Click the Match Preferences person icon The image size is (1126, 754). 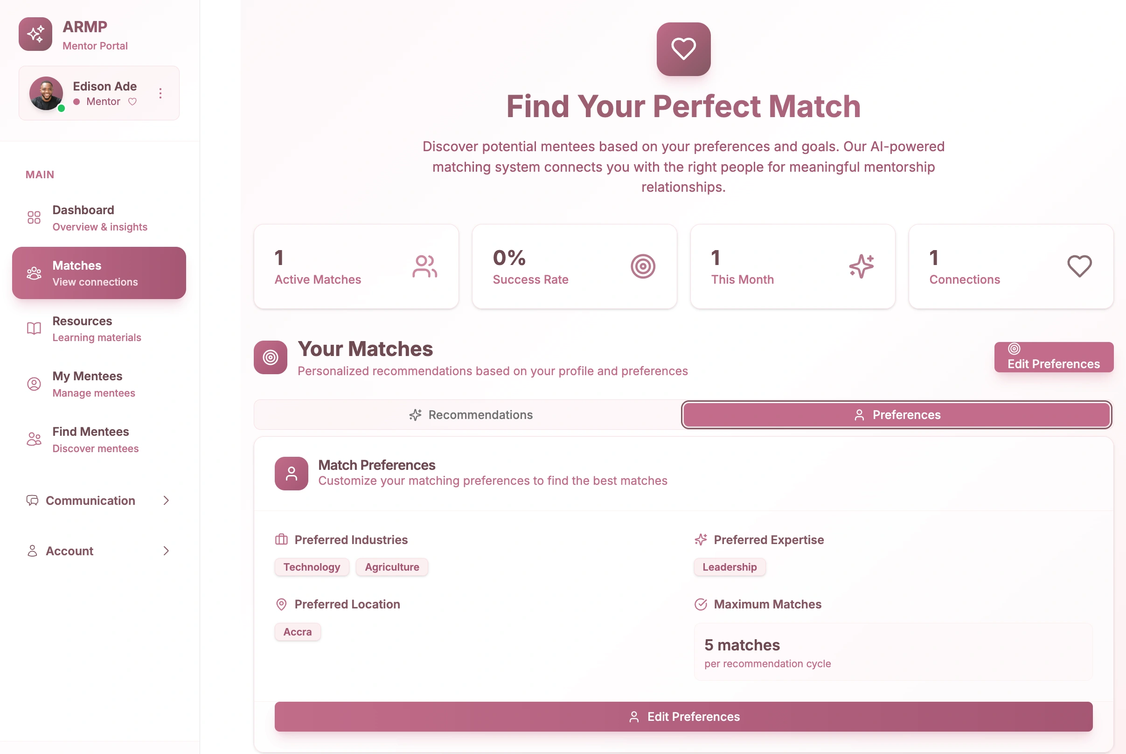291,473
